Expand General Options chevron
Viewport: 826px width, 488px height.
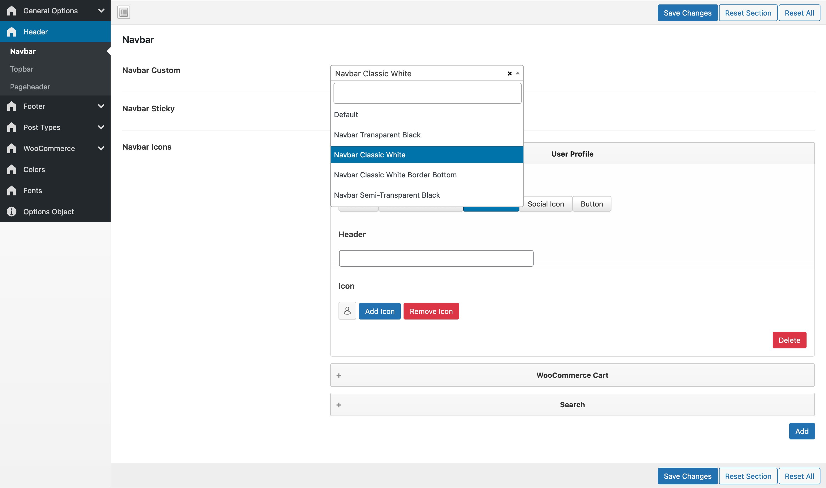pos(101,11)
